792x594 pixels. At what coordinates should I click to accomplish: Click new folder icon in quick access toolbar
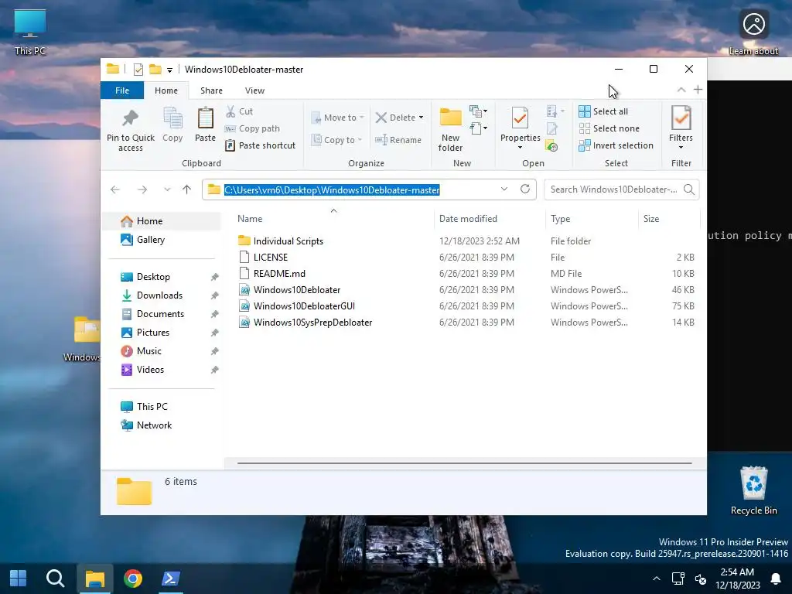click(155, 69)
